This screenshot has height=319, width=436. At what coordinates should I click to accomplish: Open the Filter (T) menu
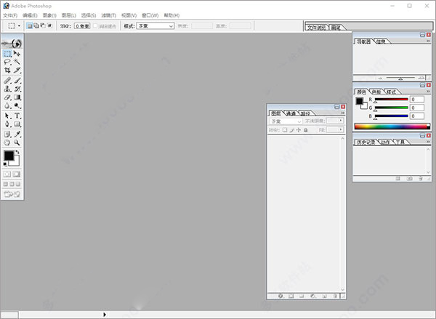point(108,15)
